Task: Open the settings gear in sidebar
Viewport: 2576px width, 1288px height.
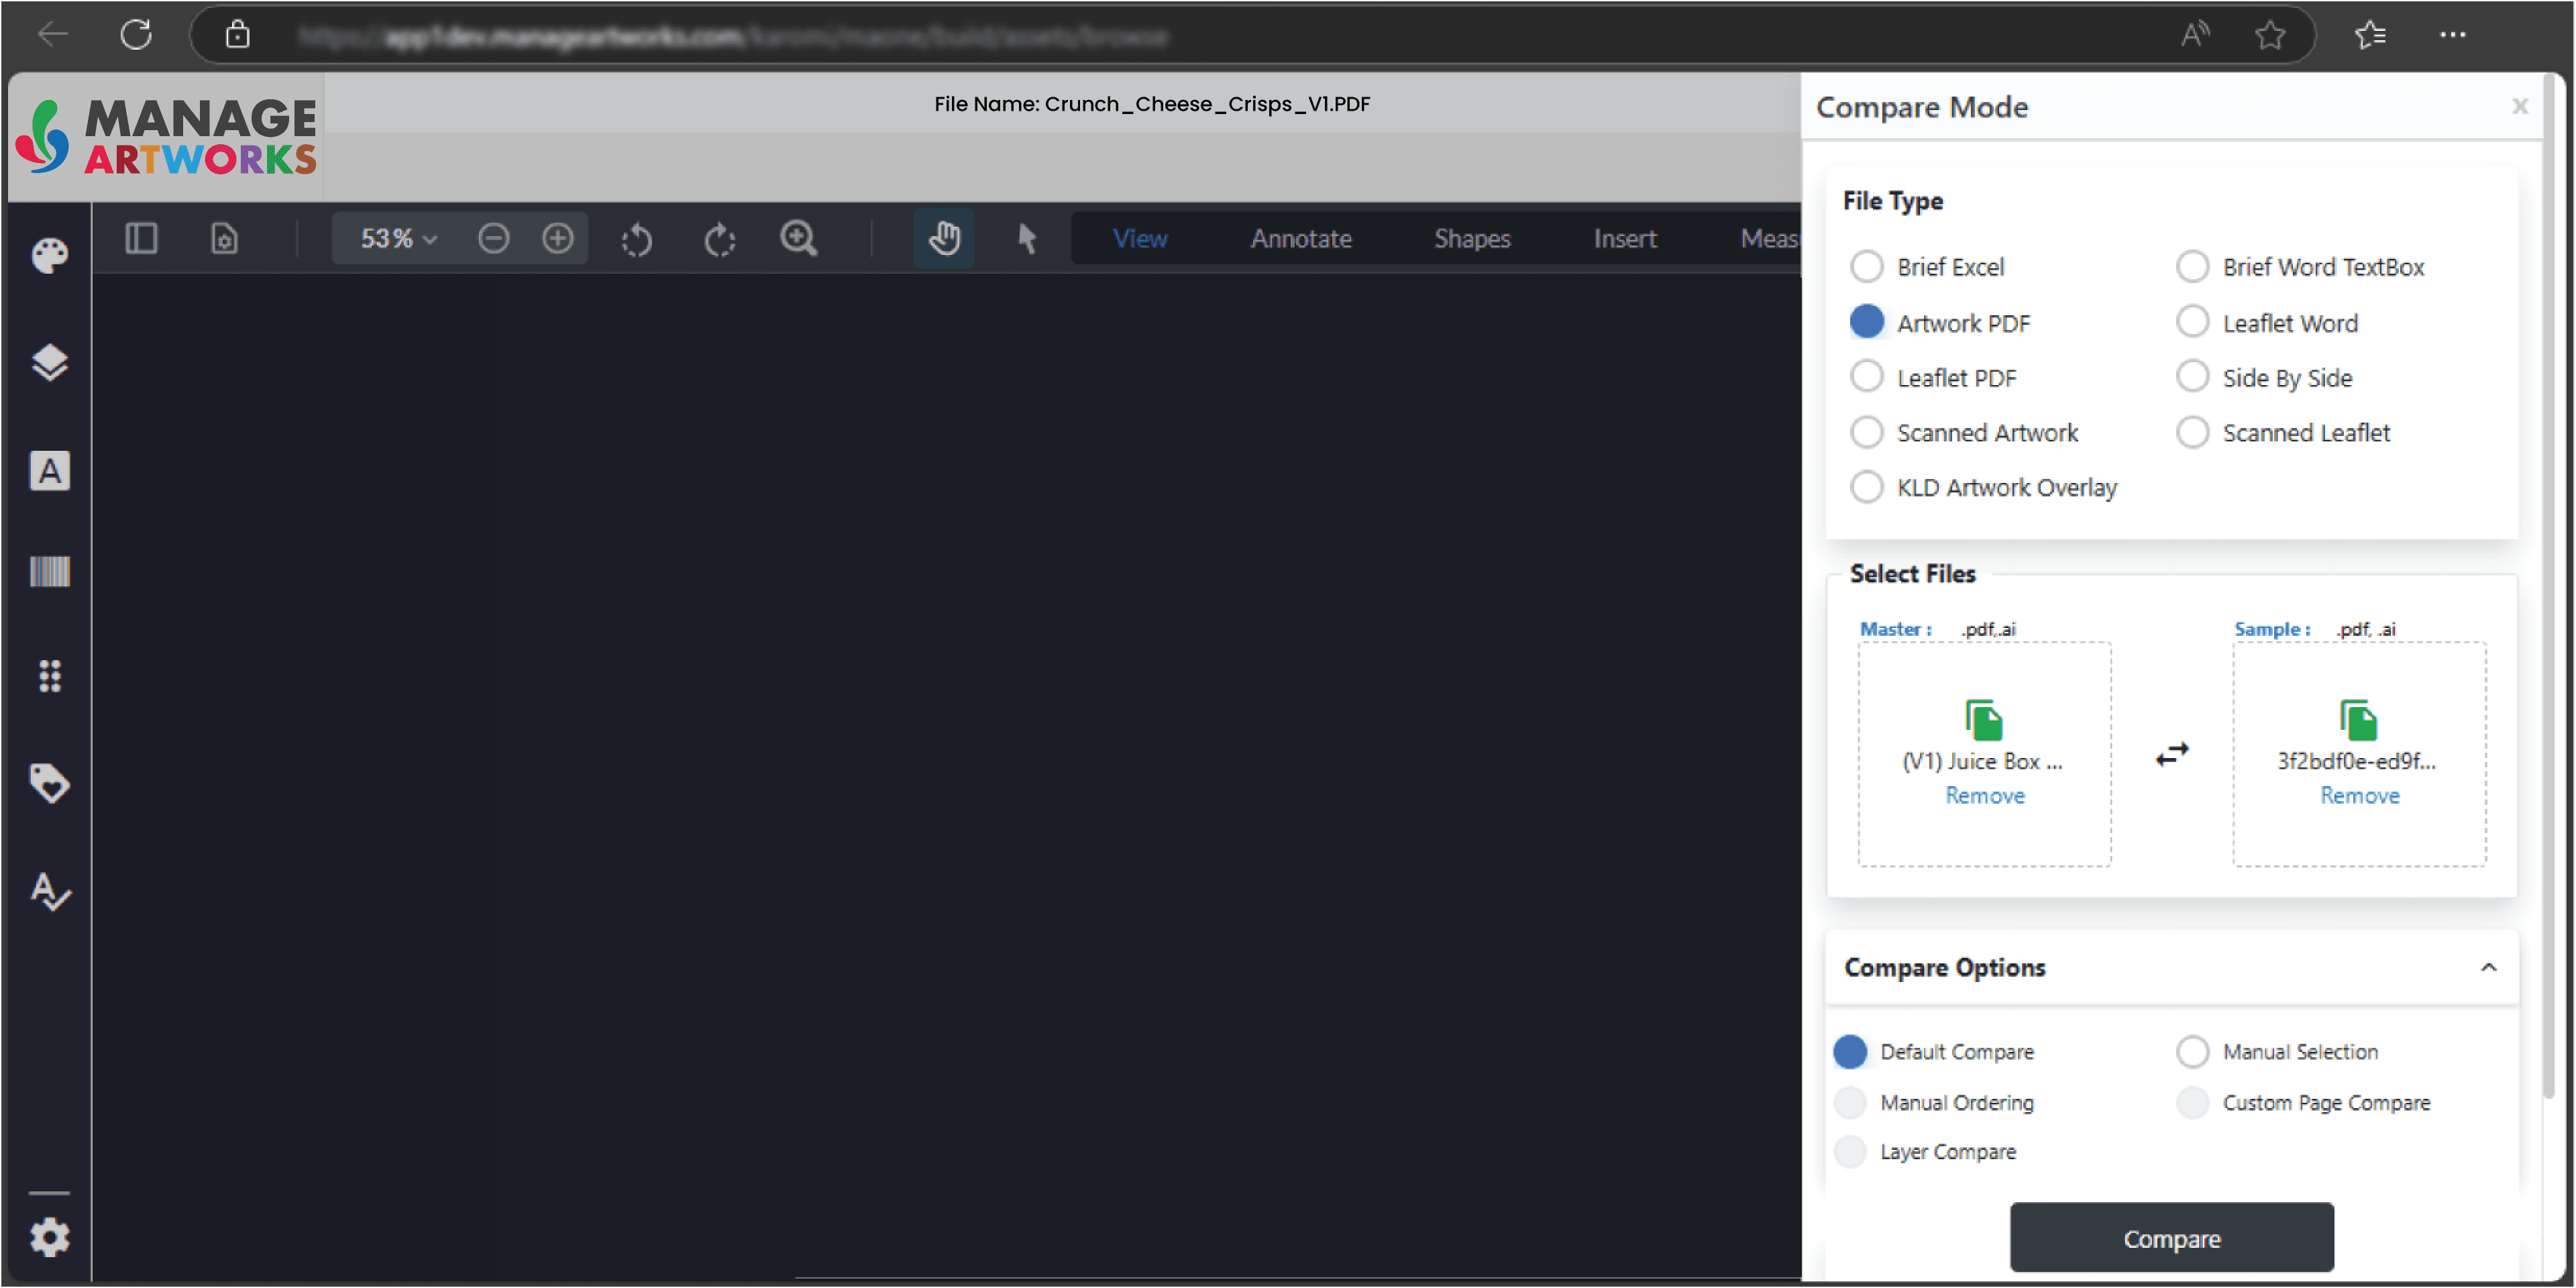Action: 50,1237
